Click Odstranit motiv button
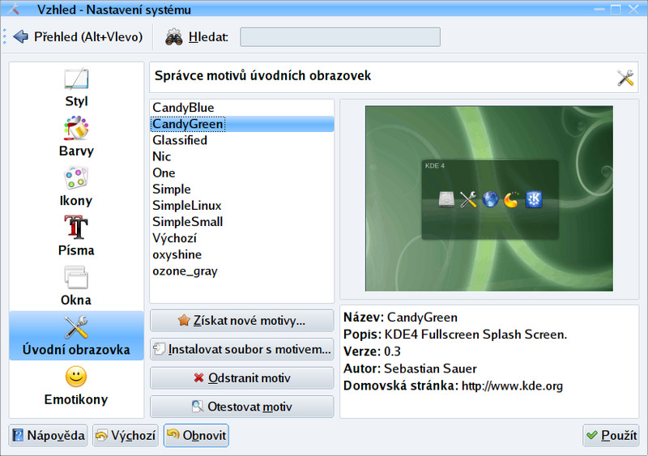Screen dimensions: 648x456 click(x=241, y=378)
